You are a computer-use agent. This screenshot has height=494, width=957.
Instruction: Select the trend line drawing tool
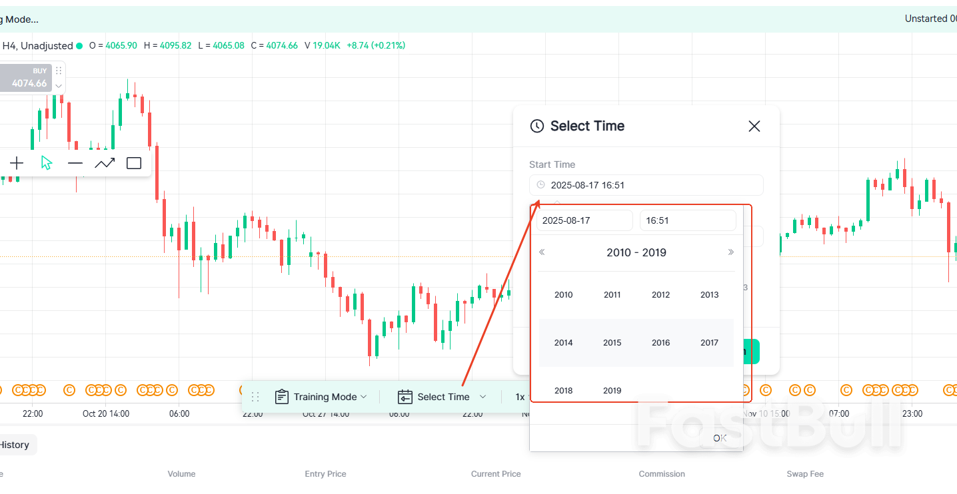pos(105,162)
